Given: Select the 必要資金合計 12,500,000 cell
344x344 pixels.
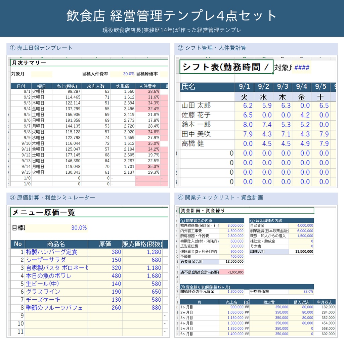Looking at the screenshot, I should 231,261.
